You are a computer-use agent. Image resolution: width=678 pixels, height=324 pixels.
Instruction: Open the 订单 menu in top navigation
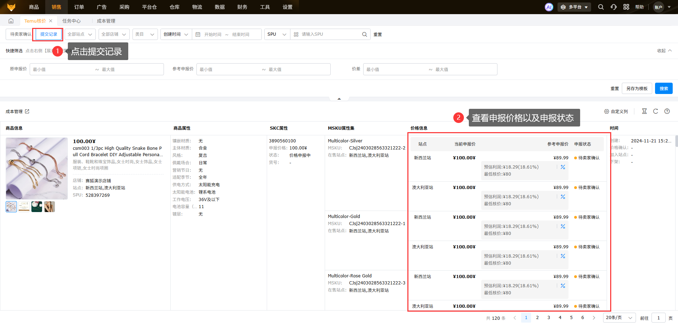pos(79,7)
